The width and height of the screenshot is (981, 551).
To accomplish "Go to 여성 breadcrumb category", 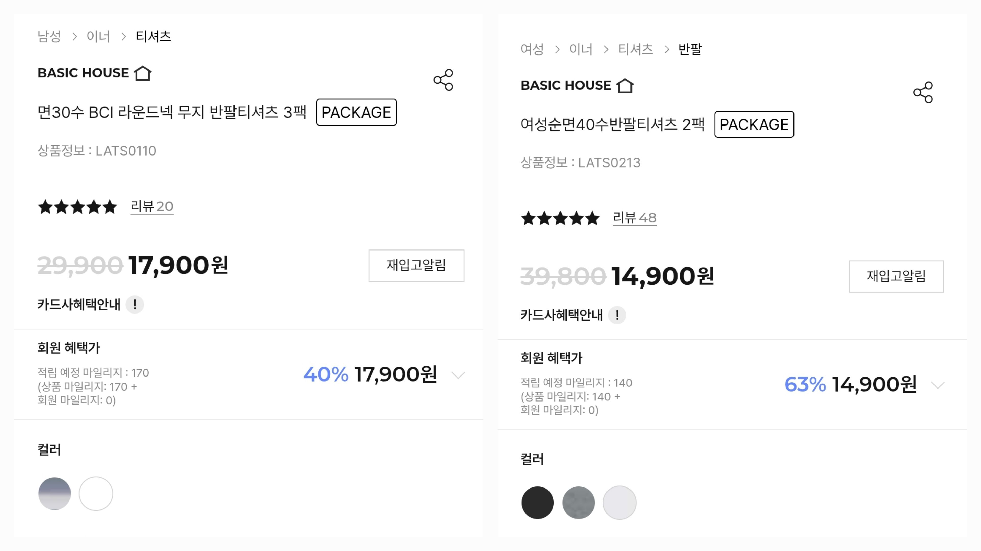I will pos(532,49).
